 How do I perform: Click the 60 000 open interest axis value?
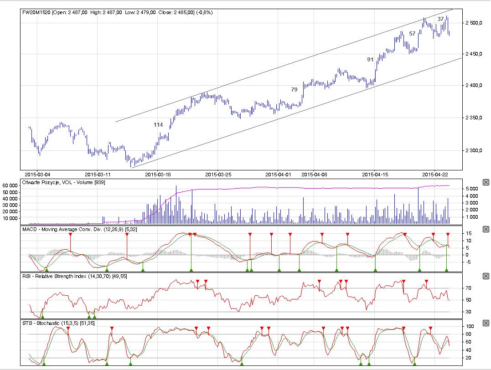click(10, 185)
